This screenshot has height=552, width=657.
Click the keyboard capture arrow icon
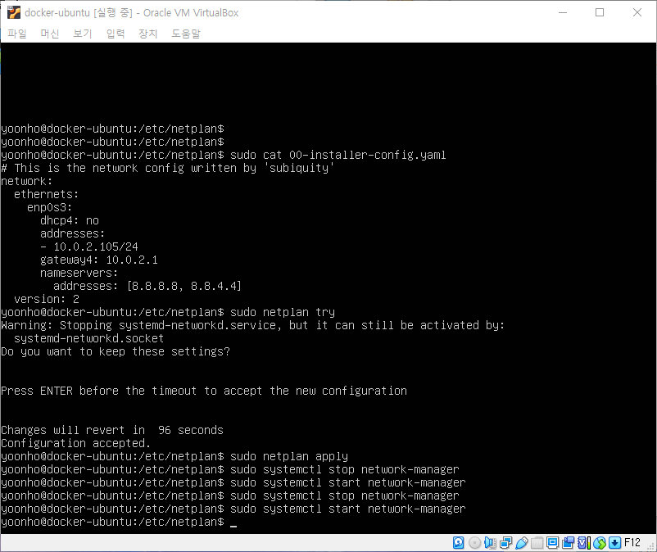[x=614, y=543]
